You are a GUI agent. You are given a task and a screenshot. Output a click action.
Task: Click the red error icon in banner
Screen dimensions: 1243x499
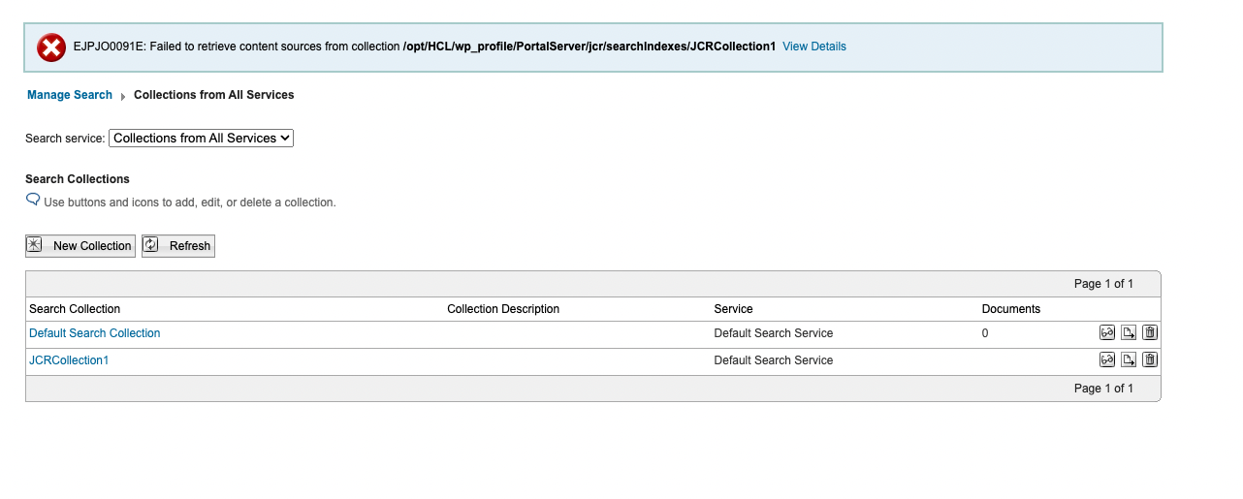click(x=50, y=47)
